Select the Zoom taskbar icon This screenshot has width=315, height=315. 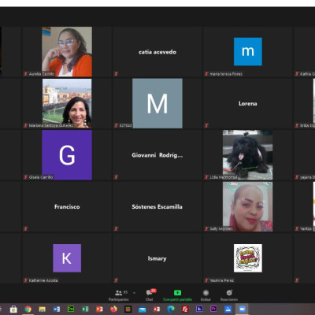click(x=242, y=309)
